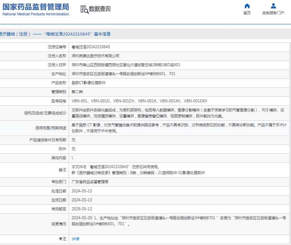
Task: Select the 变更情况 change record text
Action: pyautogui.click(x=179, y=221)
